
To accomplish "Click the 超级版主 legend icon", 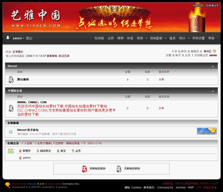I will tap(38, 151).
